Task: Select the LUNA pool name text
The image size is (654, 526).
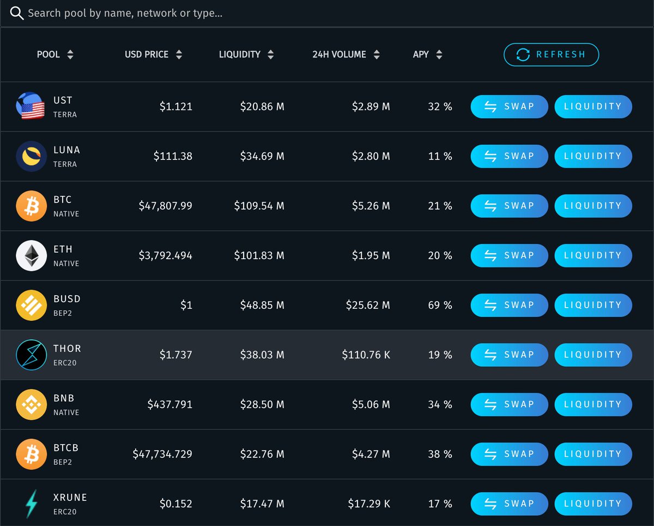Action: coord(66,150)
